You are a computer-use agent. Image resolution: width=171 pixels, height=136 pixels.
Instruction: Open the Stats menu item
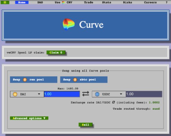pyautogui.click(x=107, y=2)
